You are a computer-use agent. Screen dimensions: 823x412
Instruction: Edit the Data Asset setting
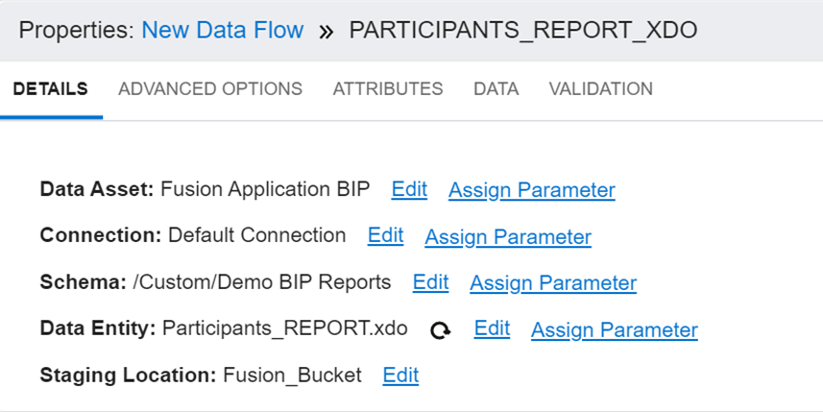pos(409,189)
